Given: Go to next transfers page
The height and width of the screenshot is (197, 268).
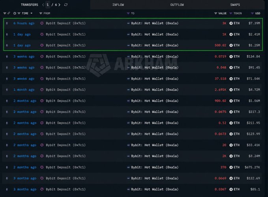Looking at the screenshot, I should [59, 5].
